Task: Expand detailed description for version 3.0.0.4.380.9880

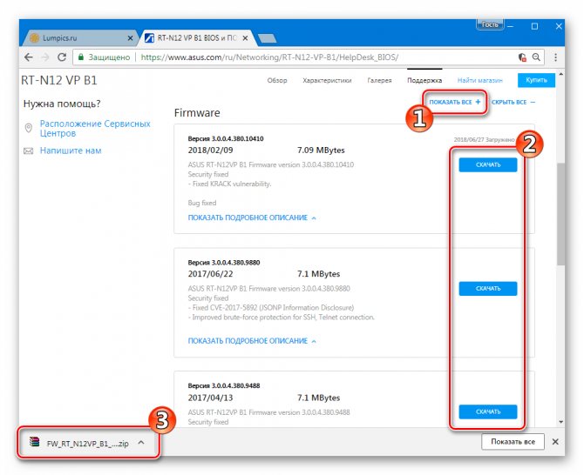Action: (252, 341)
